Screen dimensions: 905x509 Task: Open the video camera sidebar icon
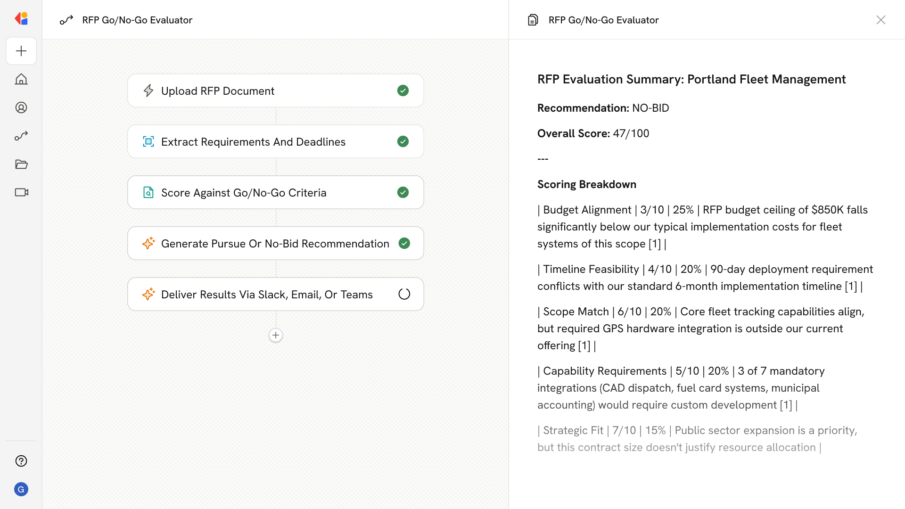click(21, 192)
